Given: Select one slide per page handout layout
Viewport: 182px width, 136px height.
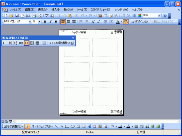Looking at the screenshot, I should pyautogui.click(x=5, y=43).
